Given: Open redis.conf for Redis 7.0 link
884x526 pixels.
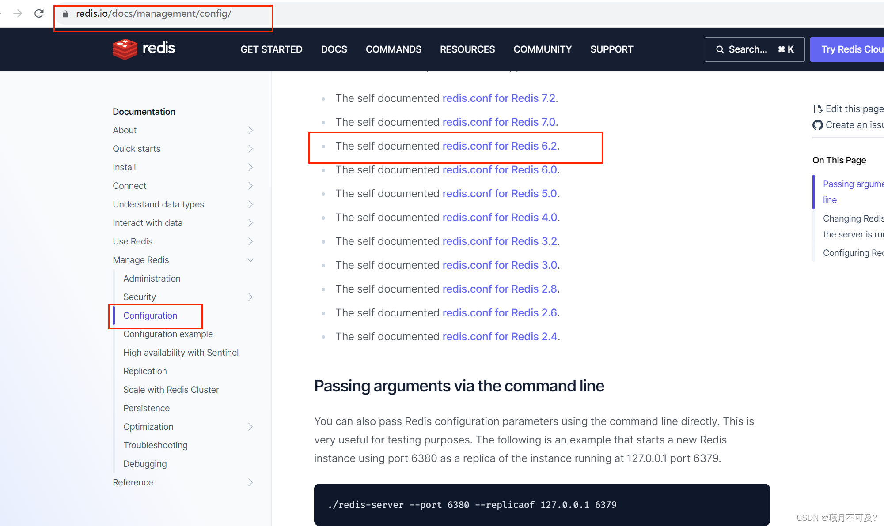Looking at the screenshot, I should pyautogui.click(x=499, y=122).
